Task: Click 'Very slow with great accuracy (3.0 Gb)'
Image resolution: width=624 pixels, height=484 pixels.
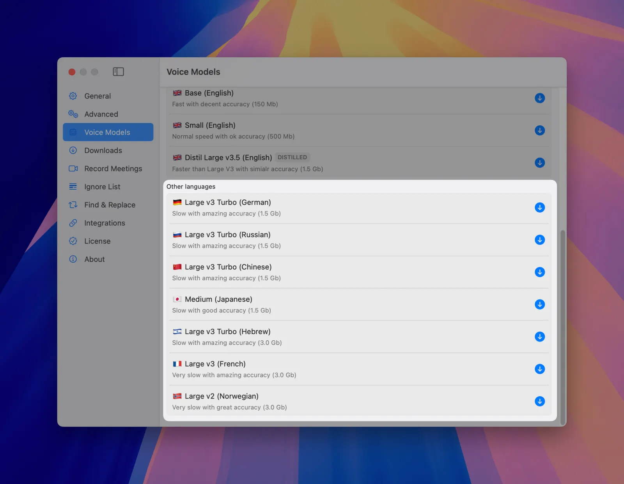Action: click(229, 407)
